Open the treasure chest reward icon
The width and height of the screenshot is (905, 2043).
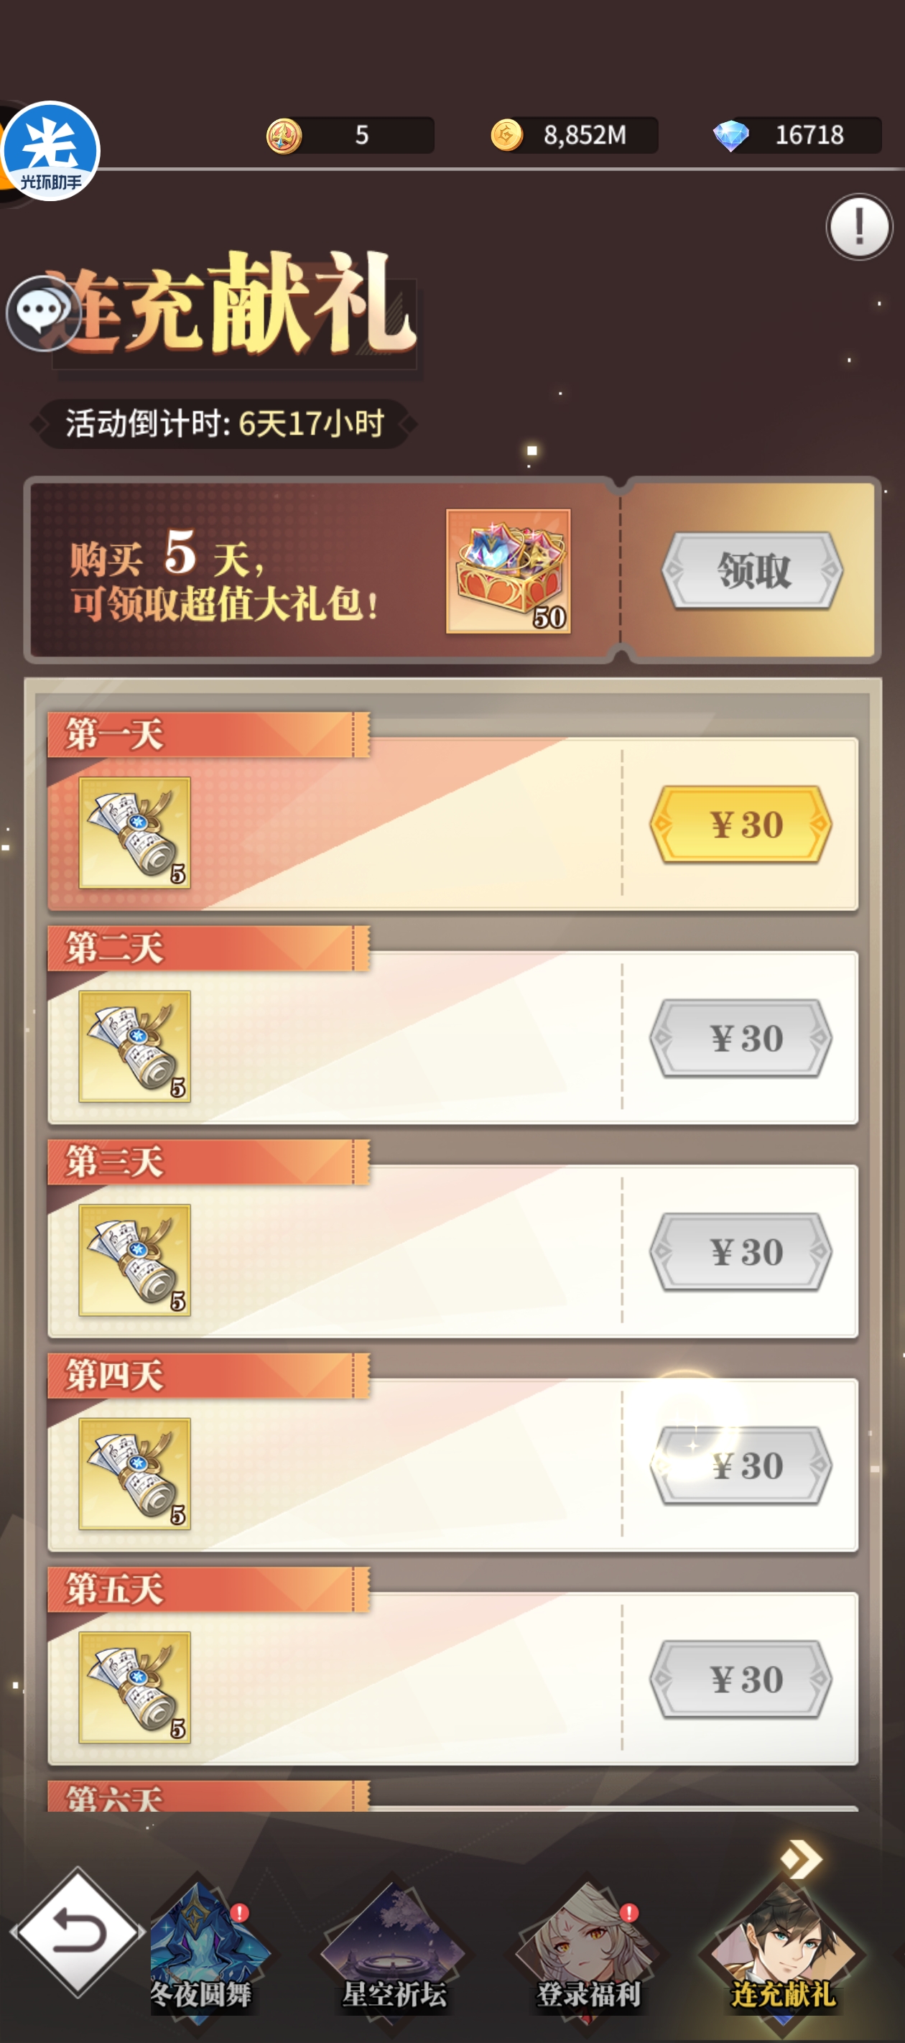pos(509,571)
